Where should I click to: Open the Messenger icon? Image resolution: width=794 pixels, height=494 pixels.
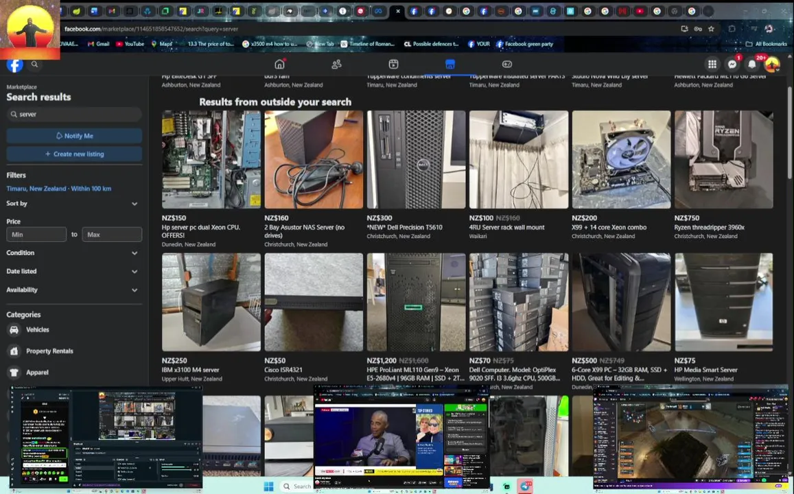732,64
